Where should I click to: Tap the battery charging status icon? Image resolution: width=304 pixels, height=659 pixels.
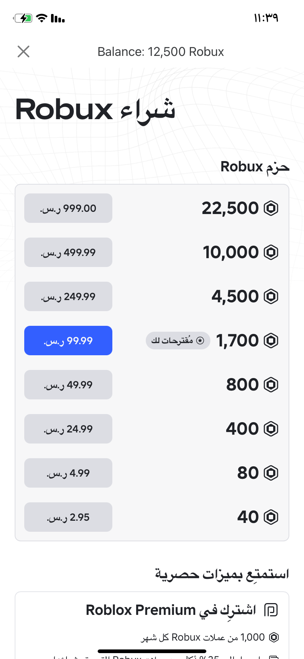tap(23, 18)
